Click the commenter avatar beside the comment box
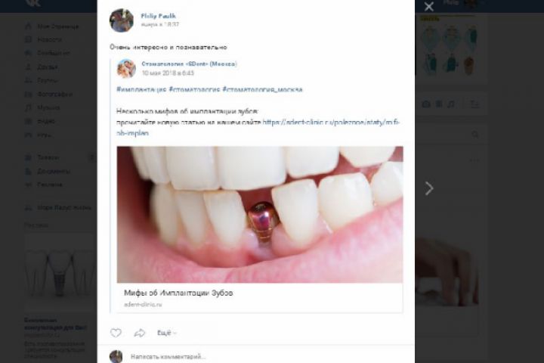This screenshot has width=544, height=363. pyautogui.click(x=116, y=357)
